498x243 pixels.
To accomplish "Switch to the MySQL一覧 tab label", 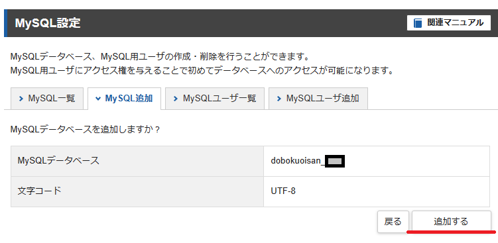I will [x=52, y=99].
